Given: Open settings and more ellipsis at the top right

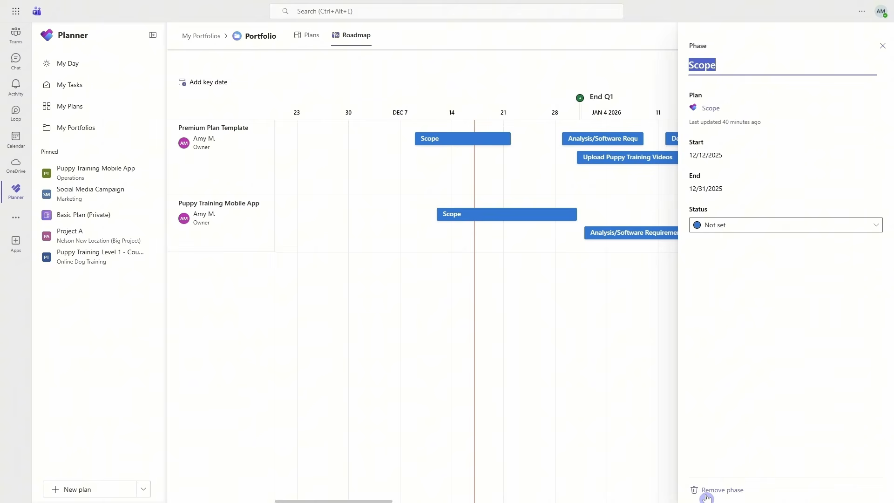Looking at the screenshot, I should [x=862, y=11].
